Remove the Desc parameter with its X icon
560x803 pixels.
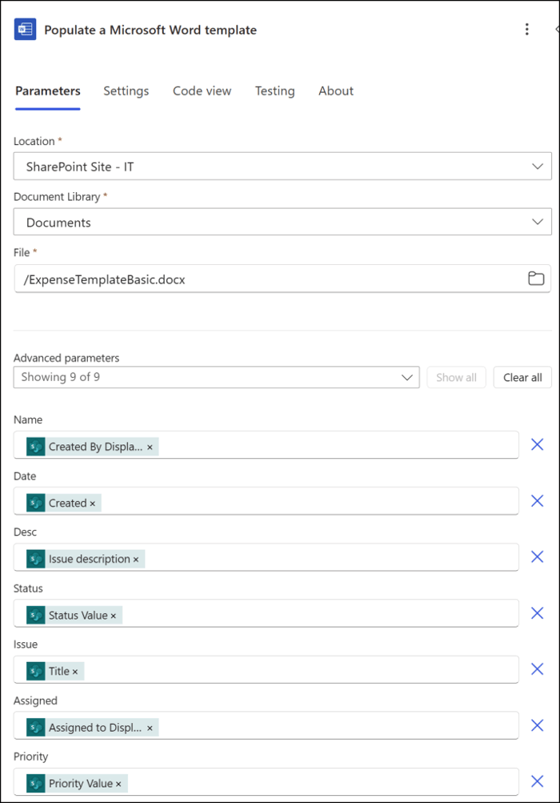(x=537, y=556)
